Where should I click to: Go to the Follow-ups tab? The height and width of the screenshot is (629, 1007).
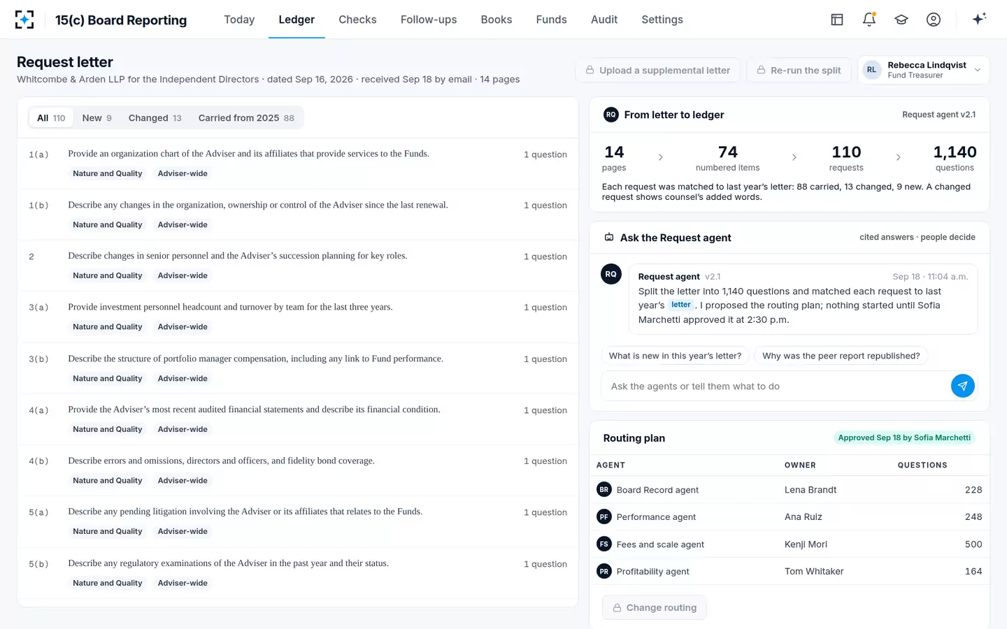tap(429, 20)
